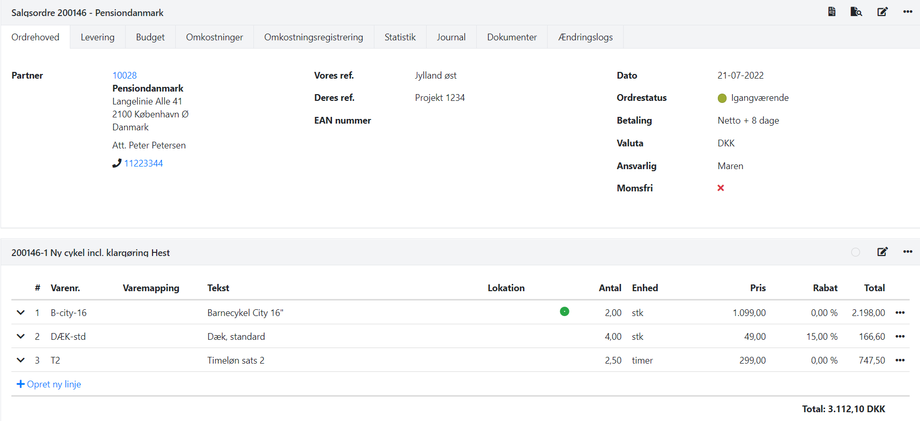Click the green status dot on Barnecykel line

(x=564, y=311)
